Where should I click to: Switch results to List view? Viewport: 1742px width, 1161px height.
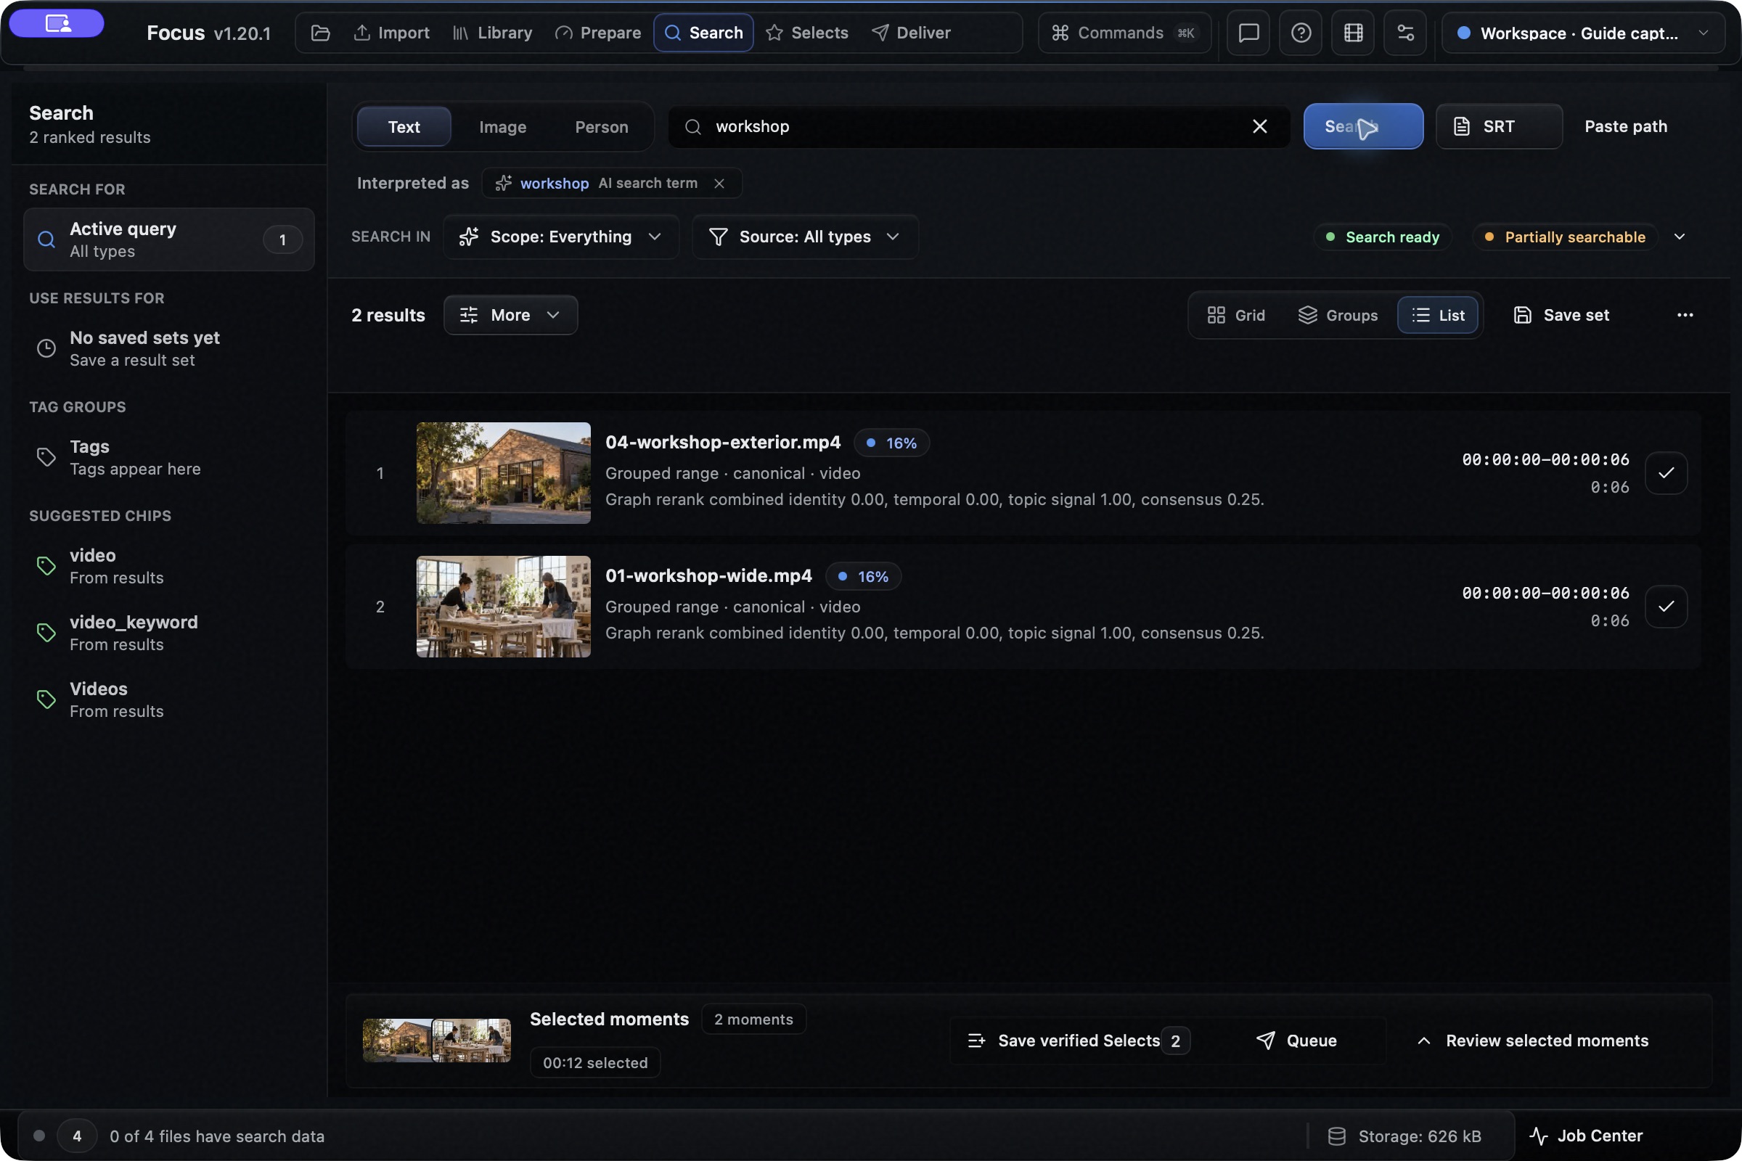click(x=1438, y=316)
